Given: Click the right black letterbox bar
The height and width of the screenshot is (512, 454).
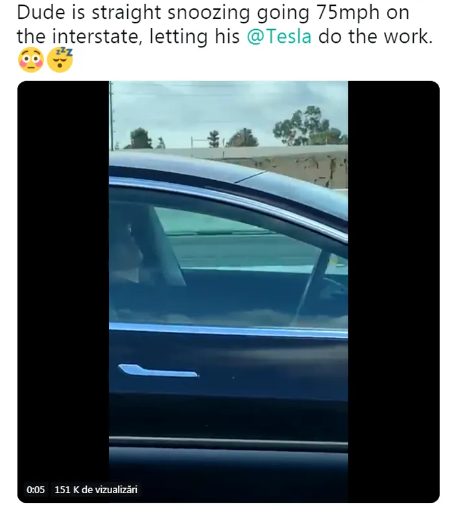Looking at the screenshot, I should click(x=394, y=292).
